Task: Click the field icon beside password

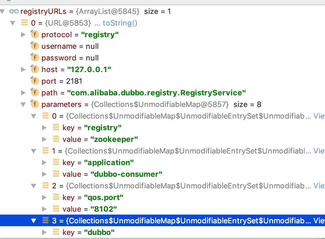Action: point(35,57)
